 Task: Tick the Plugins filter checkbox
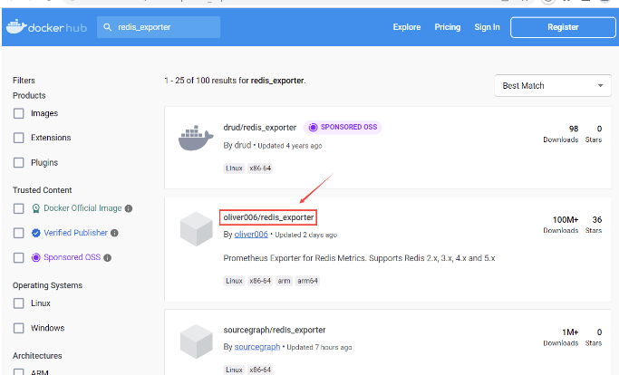pos(18,163)
